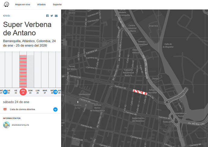Select DOM 25 in the timeline
The height and width of the screenshot is (147, 208).
click(30, 91)
